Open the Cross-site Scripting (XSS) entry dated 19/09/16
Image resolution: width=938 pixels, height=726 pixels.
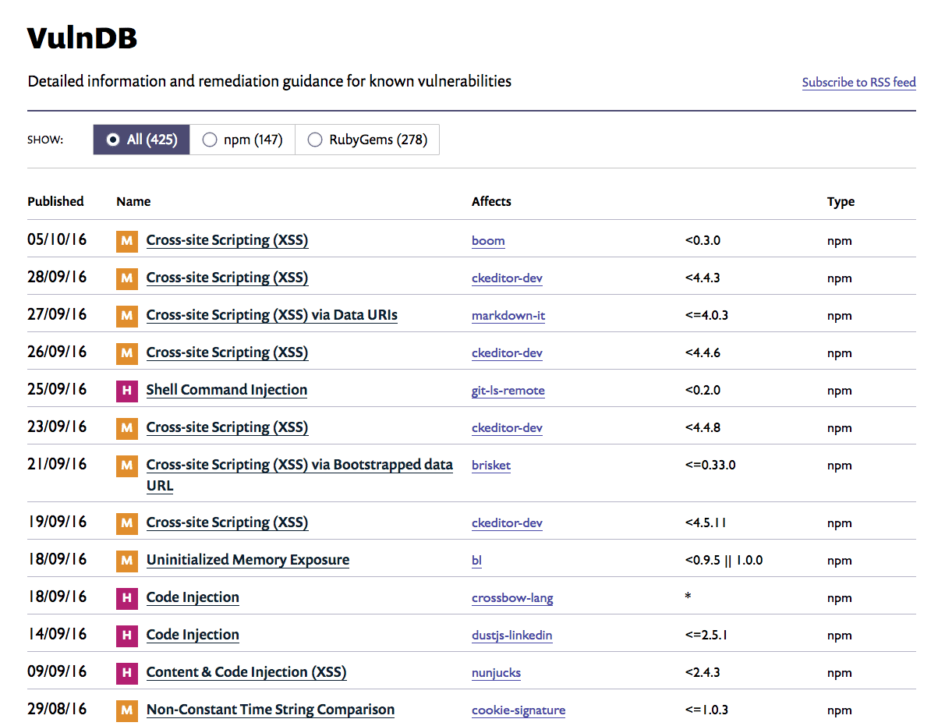[x=227, y=522]
